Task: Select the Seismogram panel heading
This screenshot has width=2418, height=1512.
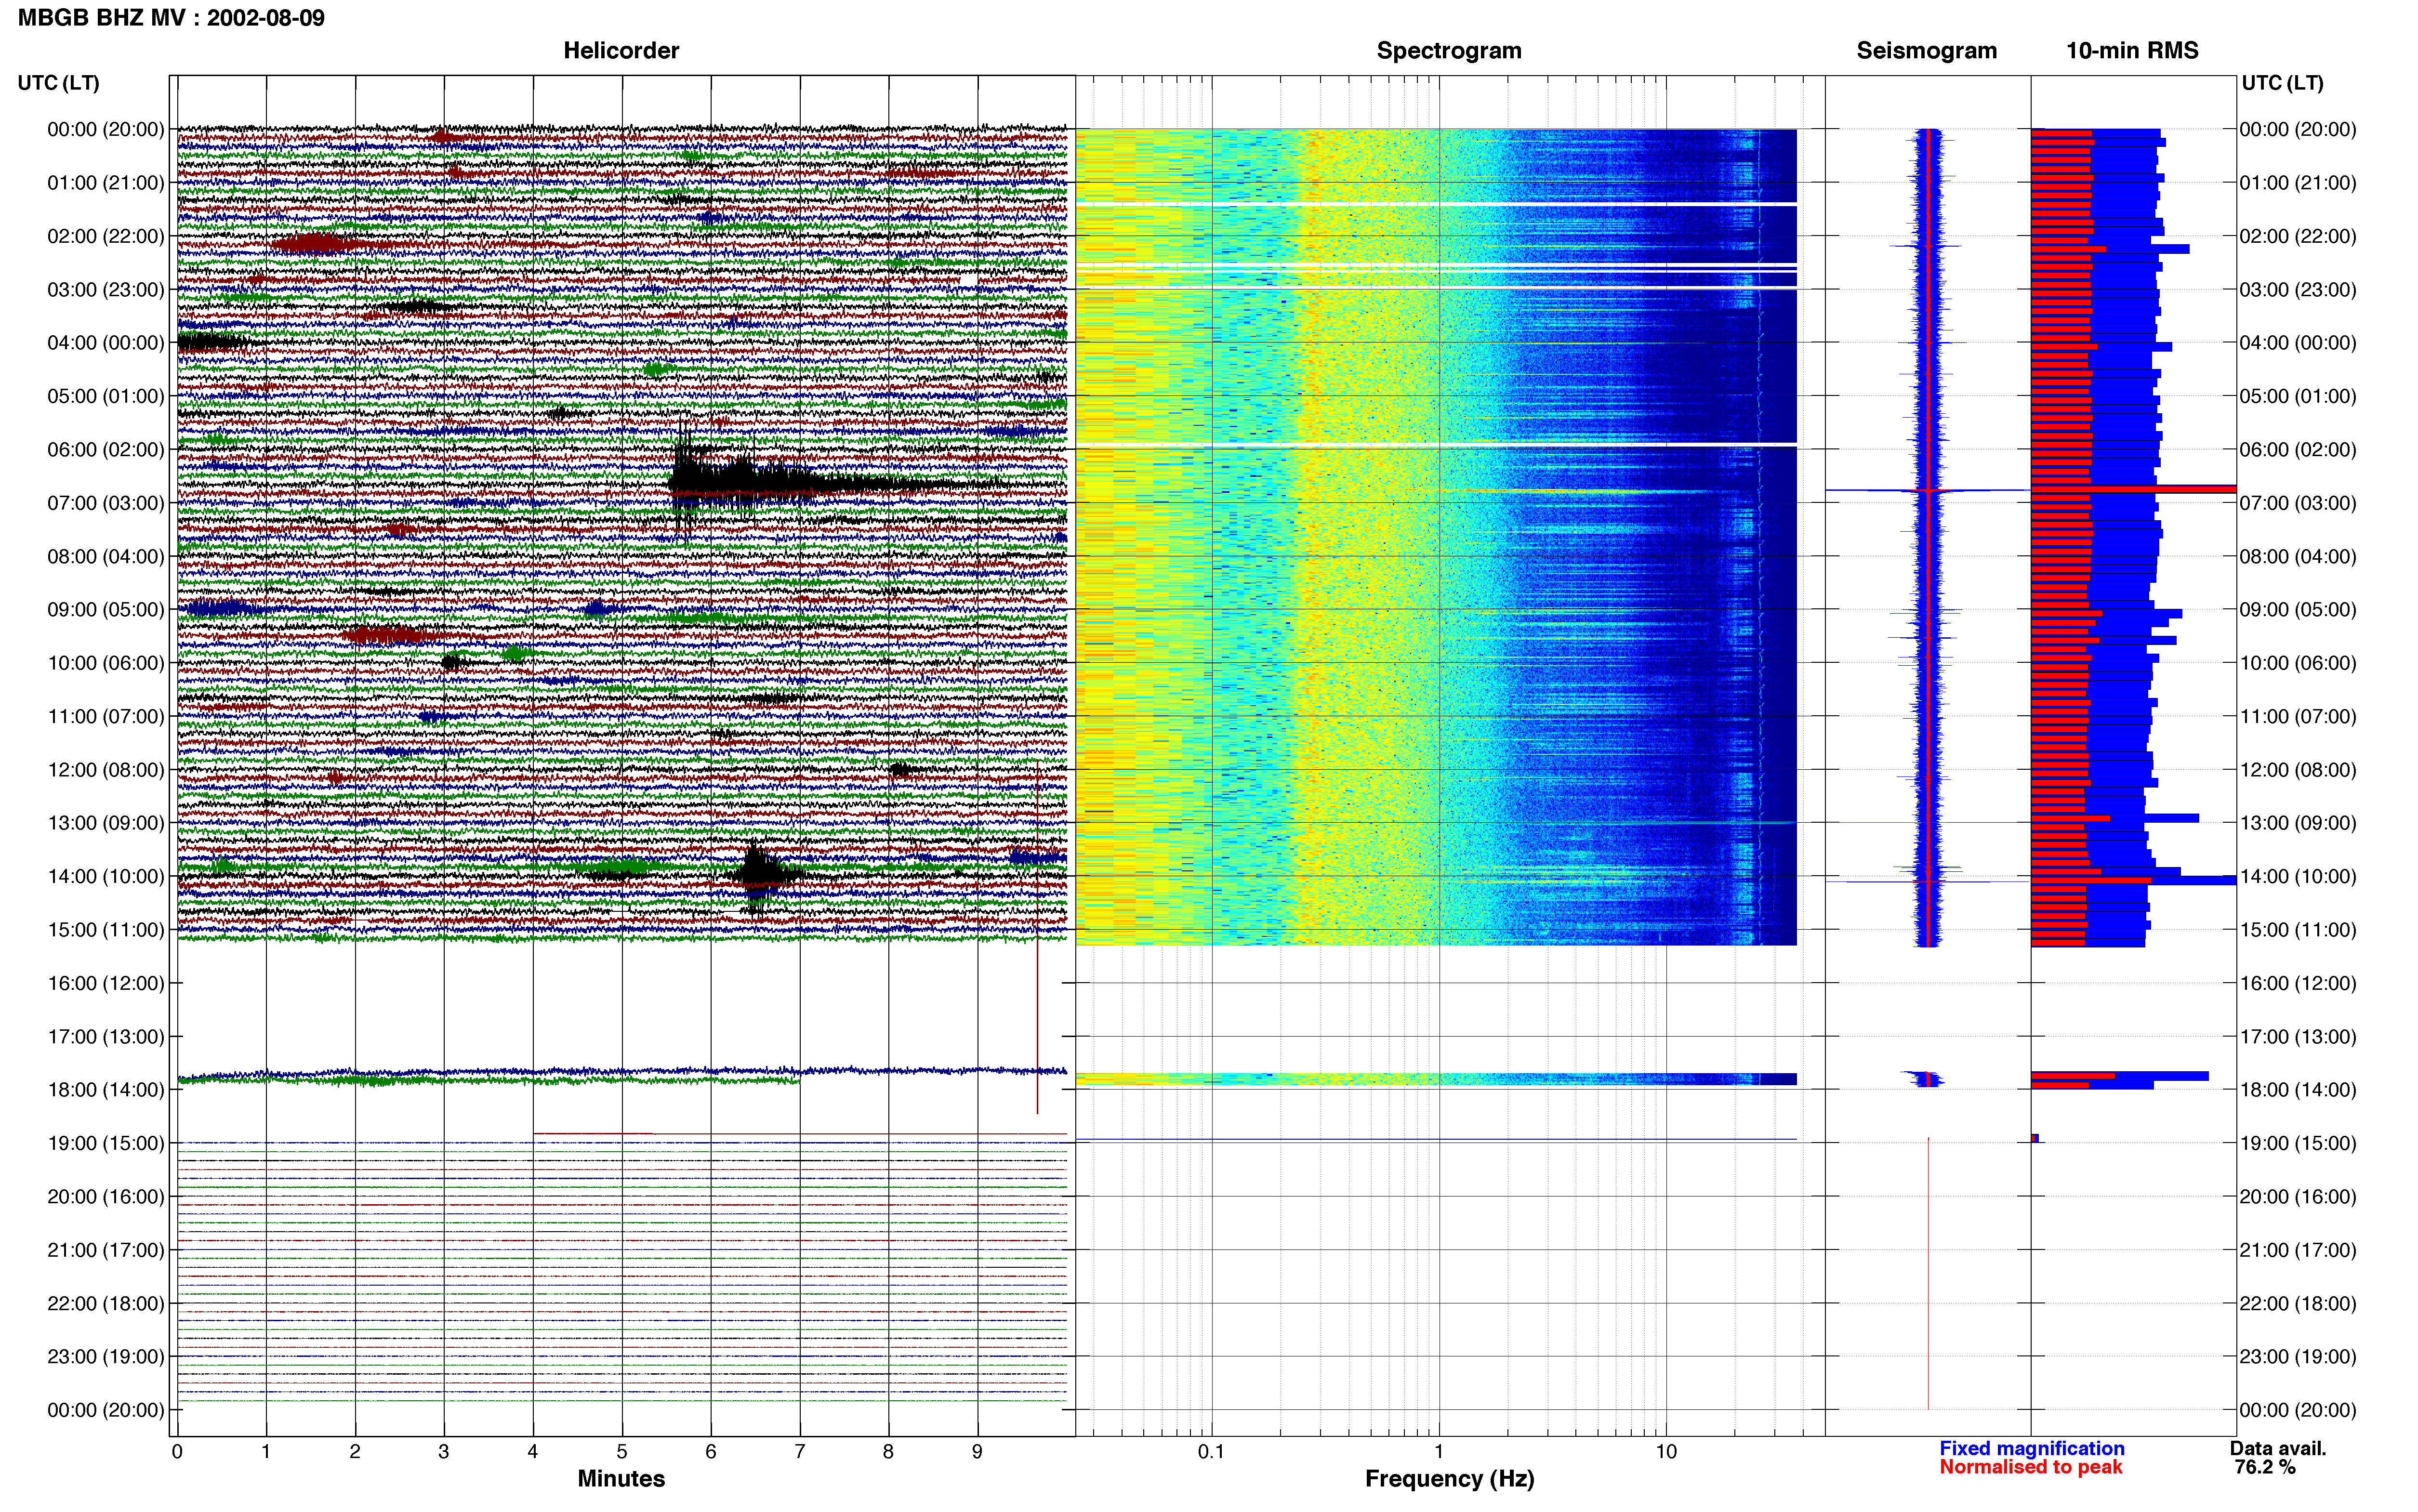Action: pos(1926,50)
